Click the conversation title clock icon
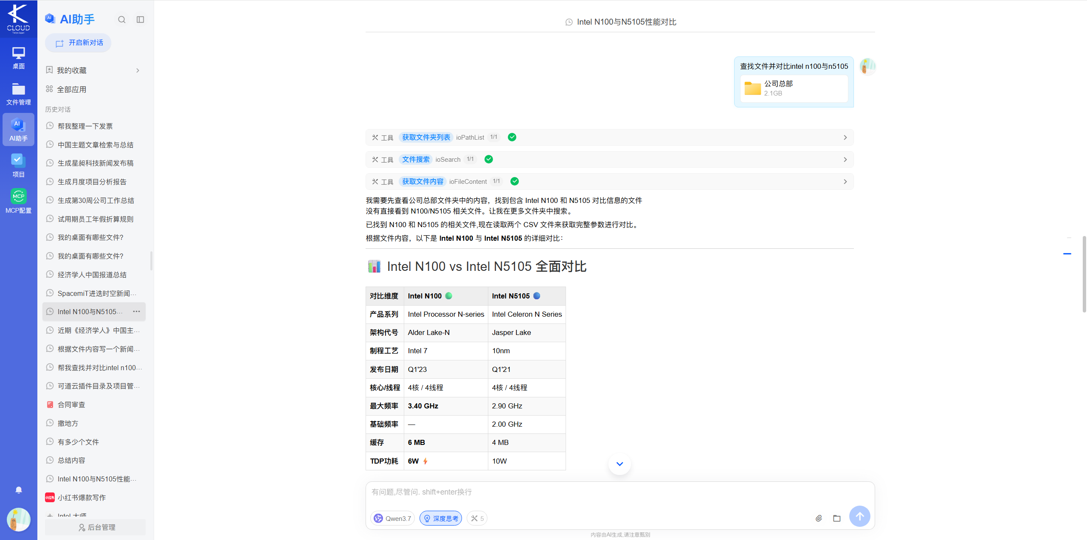 coord(569,22)
